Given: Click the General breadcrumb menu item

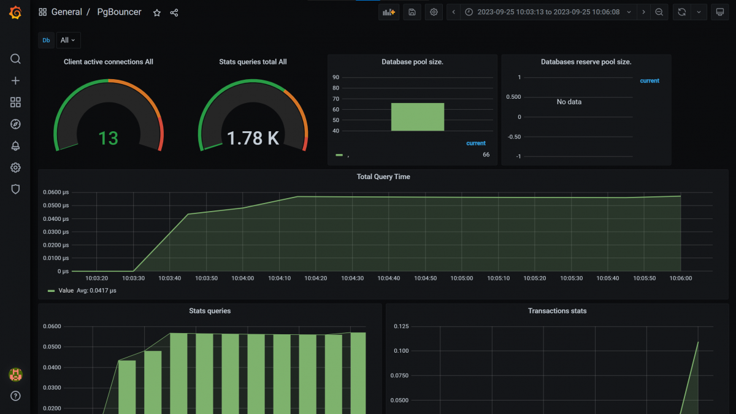Looking at the screenshot, I should click(67, 12).
